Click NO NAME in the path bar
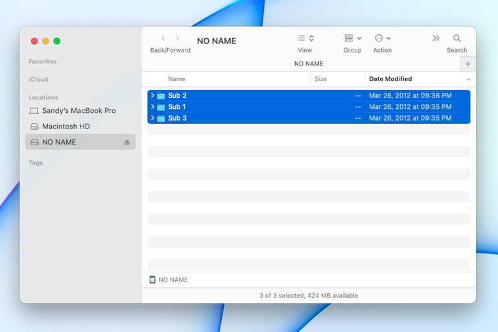Screen dimensions: 498x332 click(173, 279)
